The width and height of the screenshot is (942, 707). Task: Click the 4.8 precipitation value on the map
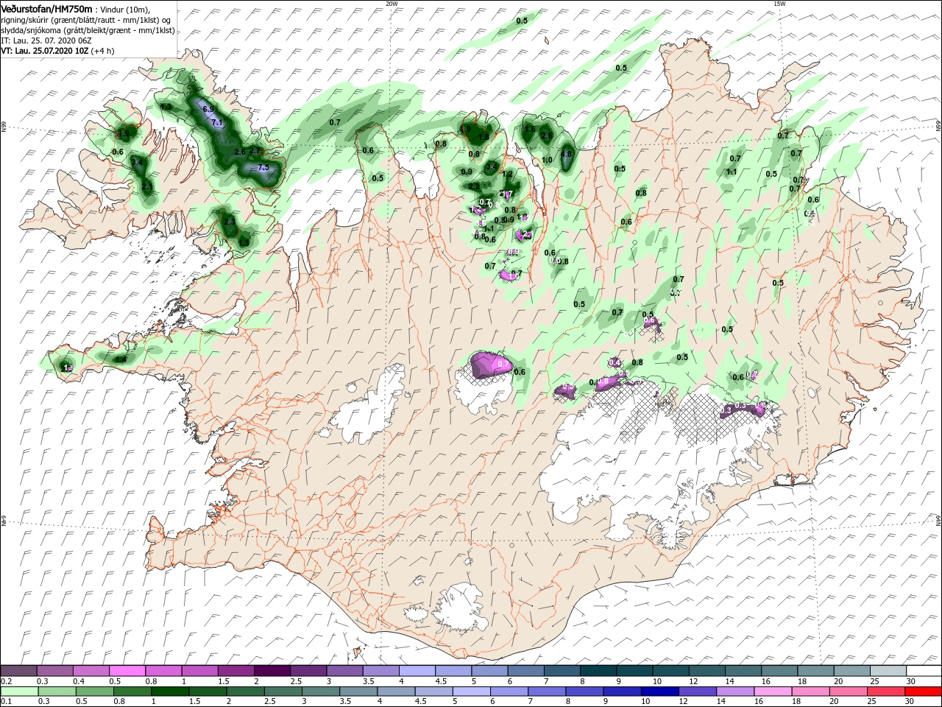click(566, 154)
